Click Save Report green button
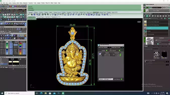This screenshot has height=95, width=170. point(119,50)
